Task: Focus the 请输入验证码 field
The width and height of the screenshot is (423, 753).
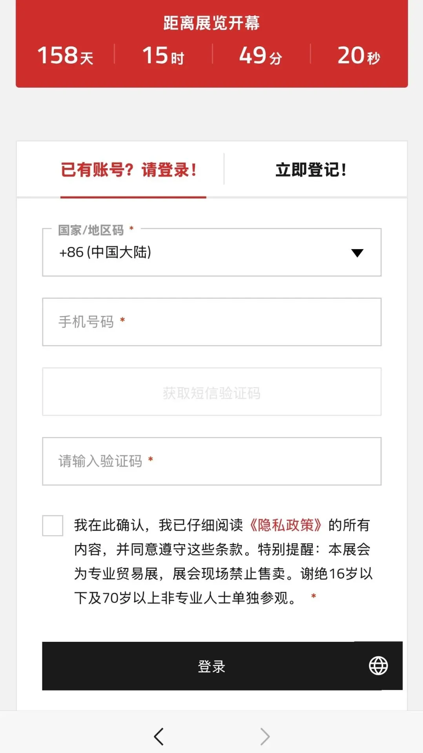Action: click(x=211, y=461)
